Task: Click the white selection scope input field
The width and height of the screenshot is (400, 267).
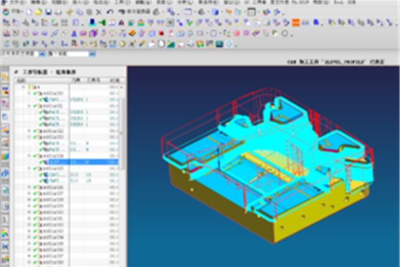Action: pos(77,53)
